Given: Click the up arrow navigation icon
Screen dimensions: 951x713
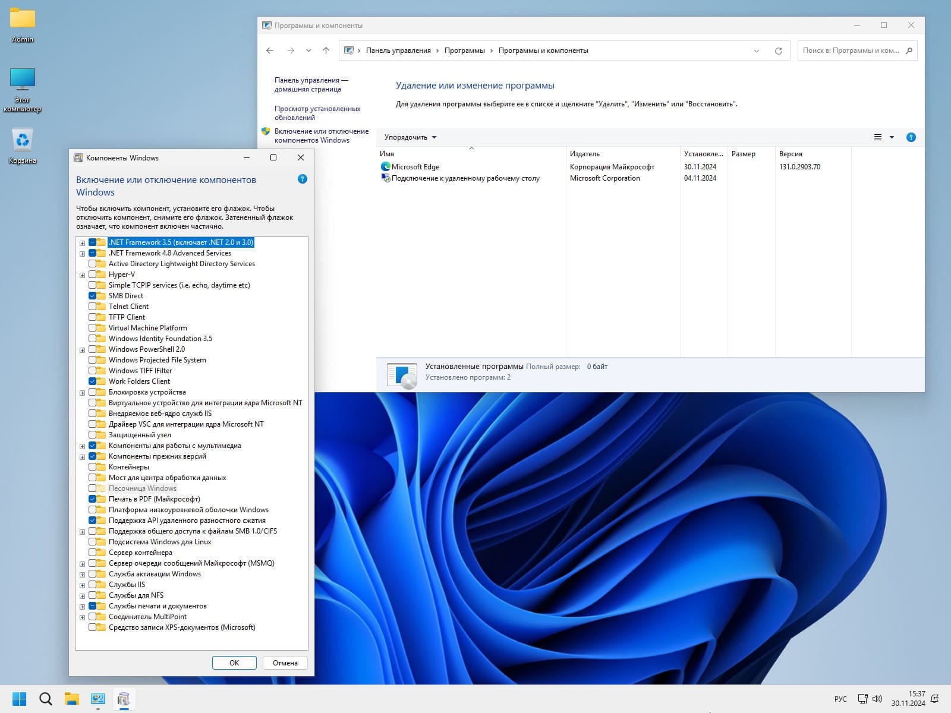Looking at the screenshot, I should click(326, 51).
